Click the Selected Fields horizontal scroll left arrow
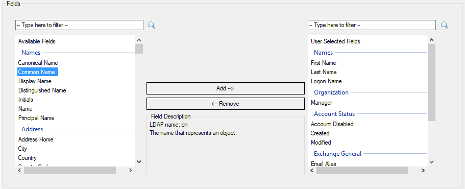465x189 pixels. [312, 170]
